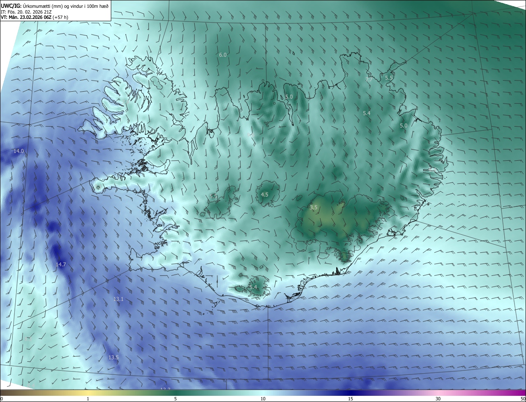Pick the dark navy section of the color bar
The width and height of the screenshot is (526, 402).
click(x=351, y=393)
